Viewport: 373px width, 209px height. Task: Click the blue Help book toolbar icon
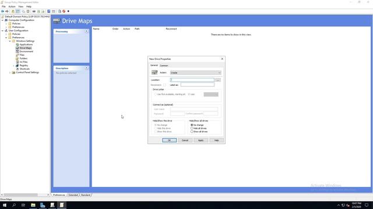(49, 12)
